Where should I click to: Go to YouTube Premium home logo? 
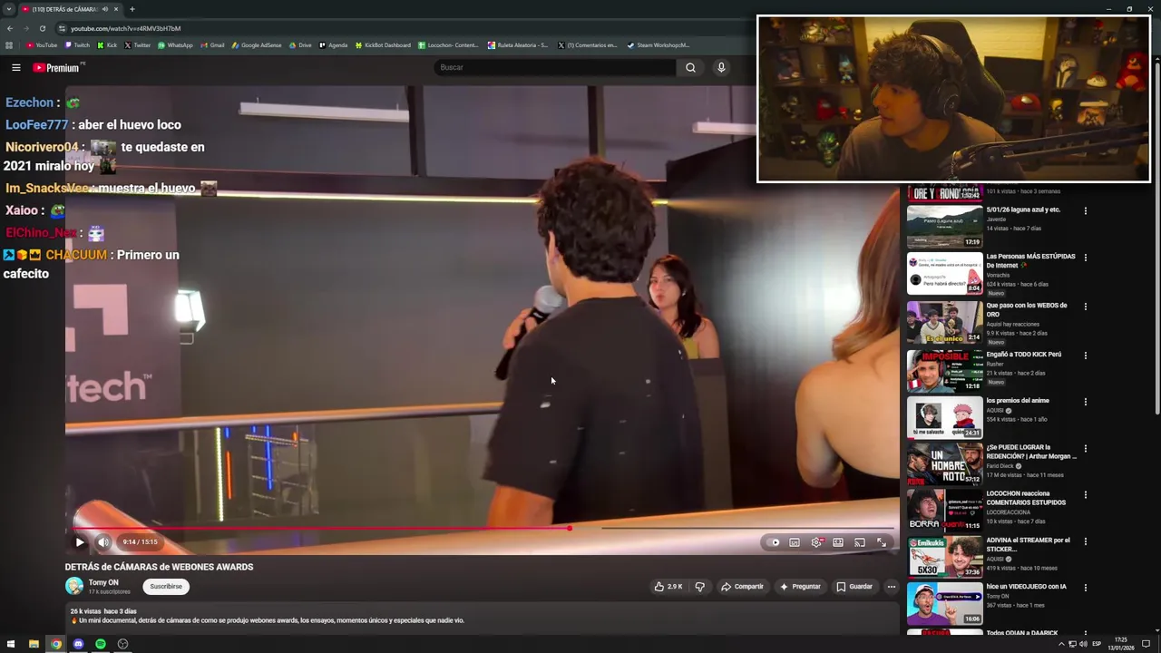[58, 67]
